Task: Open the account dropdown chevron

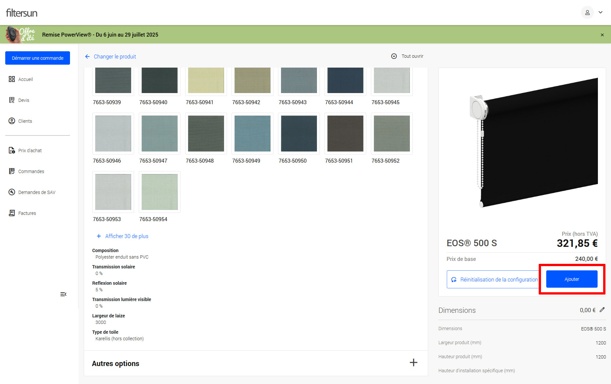Action: [x=601, y=12]
